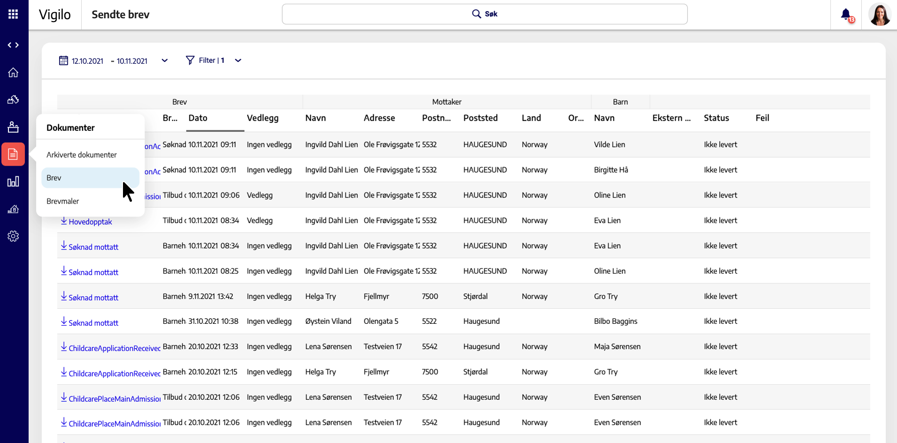The height and width of the screenshot is (443, 897).
Task: Open the chart-with-house sidebar icon
Action: point(13,209)
